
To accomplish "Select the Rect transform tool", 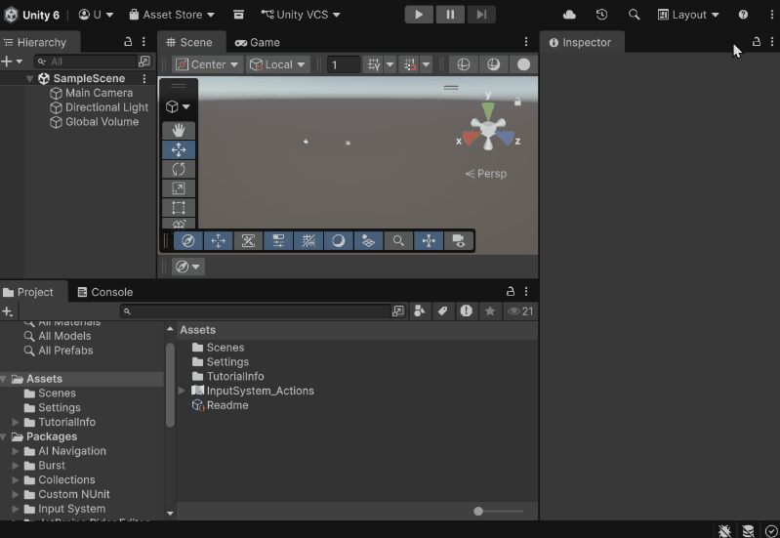I will (x=179, y=207).
